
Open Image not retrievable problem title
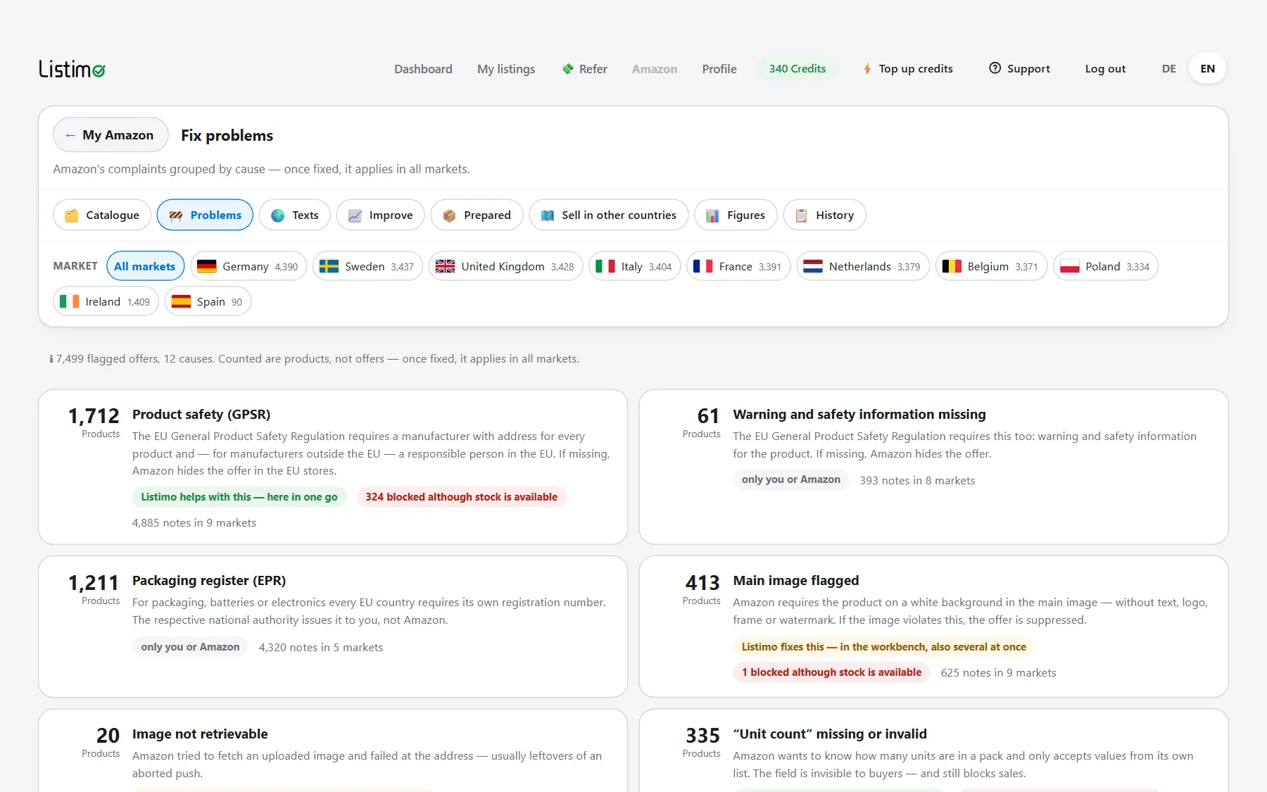(x=200, y=734)
